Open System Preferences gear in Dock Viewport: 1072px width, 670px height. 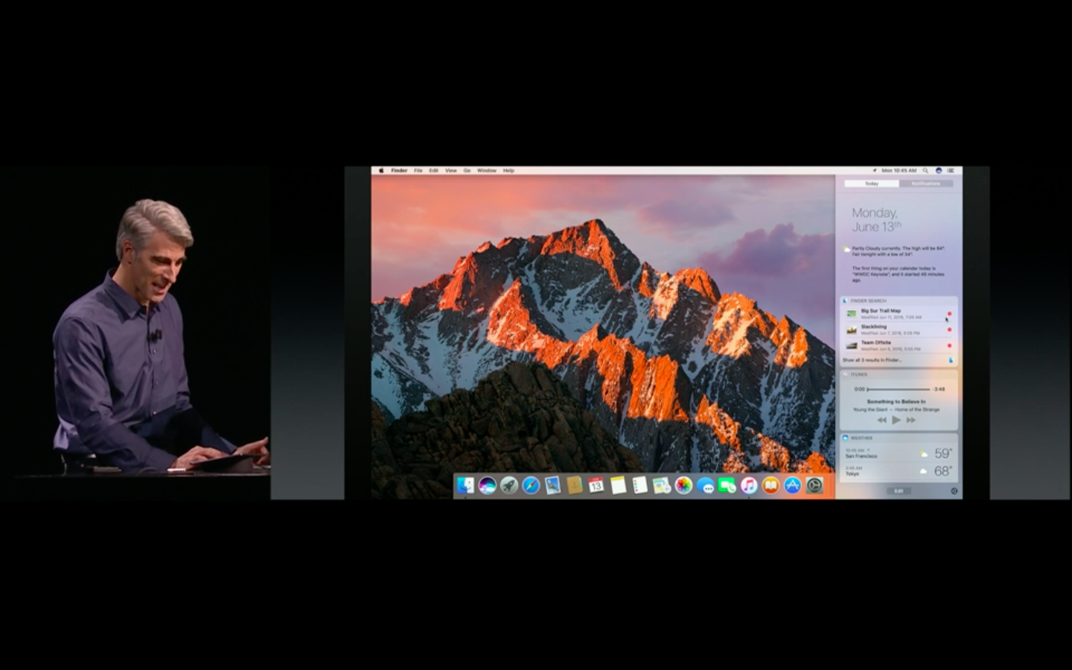(x=815, y=486)
